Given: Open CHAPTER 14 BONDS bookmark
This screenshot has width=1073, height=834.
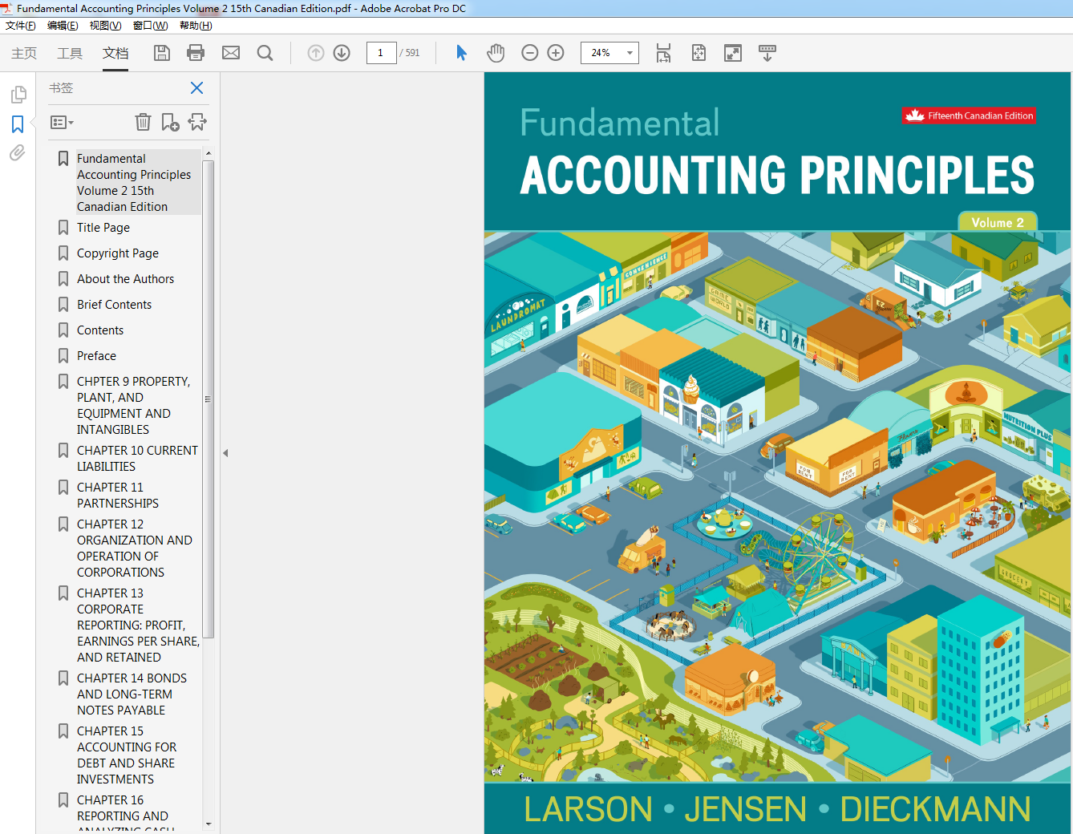Looking at the screenshot, I should (132, 694).
